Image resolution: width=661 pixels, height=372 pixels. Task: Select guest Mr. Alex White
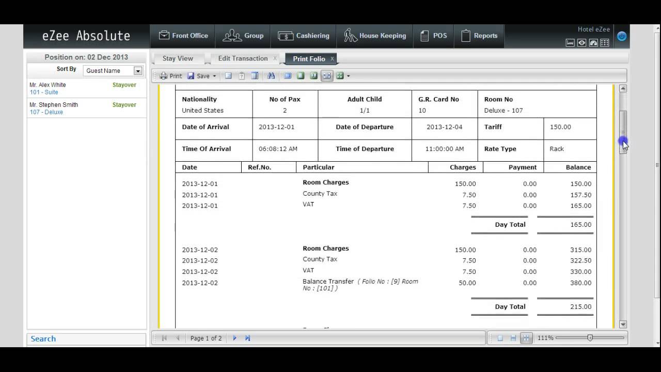[48, 85]
